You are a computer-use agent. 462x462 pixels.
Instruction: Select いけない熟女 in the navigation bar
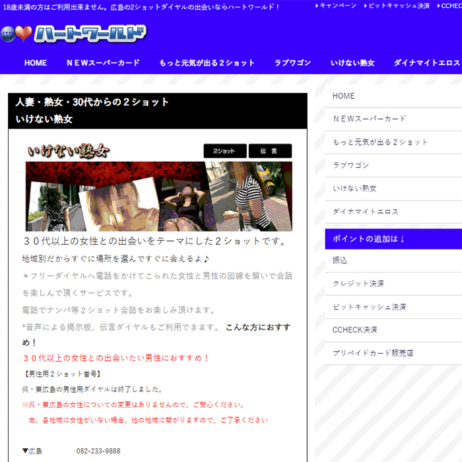(352, 63)
